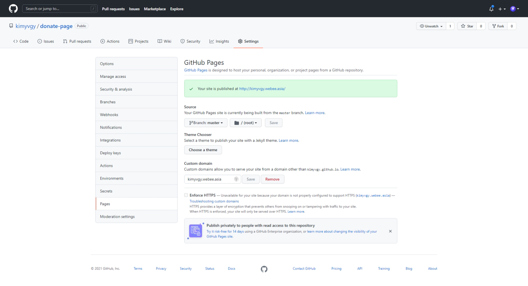Switch to the repository Actions tab
This screenshot has width=528, height=286.
tap(110, 41)
